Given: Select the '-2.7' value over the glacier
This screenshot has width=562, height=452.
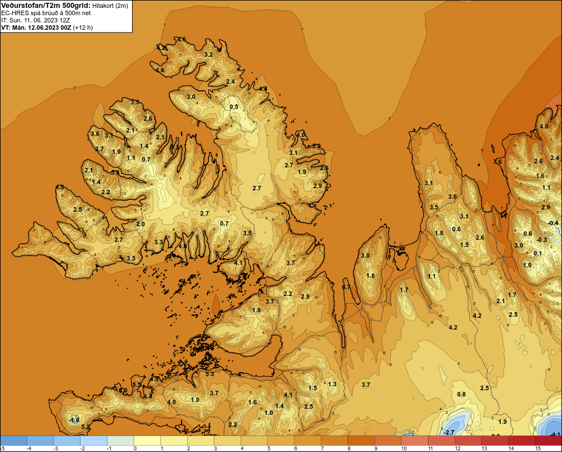Looking at the screenshot, I should coord(448,432).
